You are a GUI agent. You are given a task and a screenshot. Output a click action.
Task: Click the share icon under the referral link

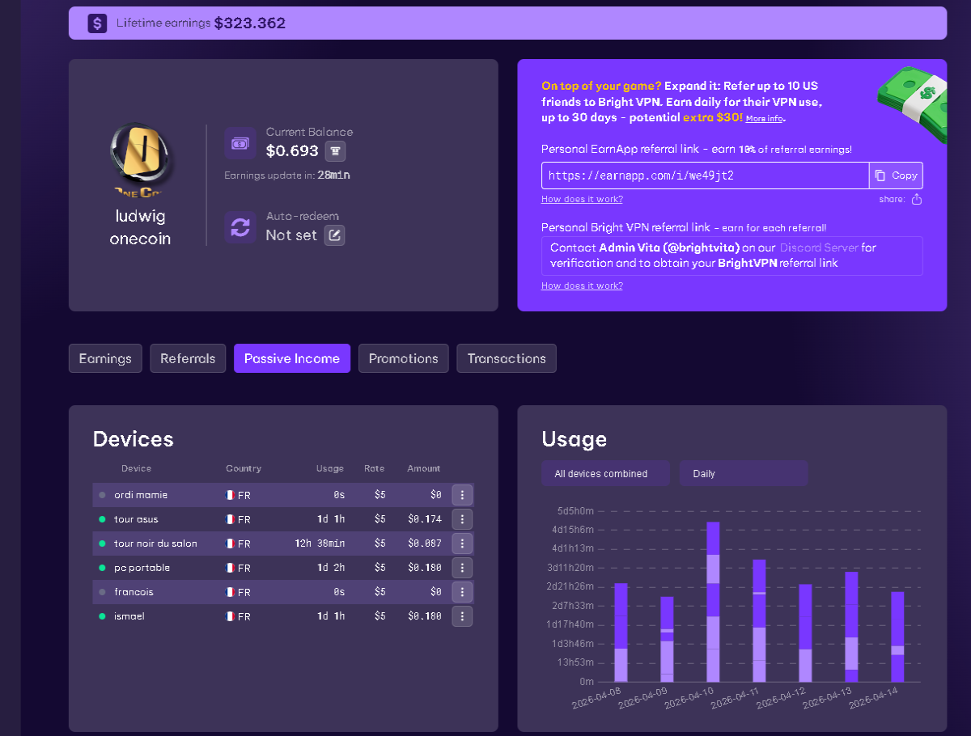(917, 199)
